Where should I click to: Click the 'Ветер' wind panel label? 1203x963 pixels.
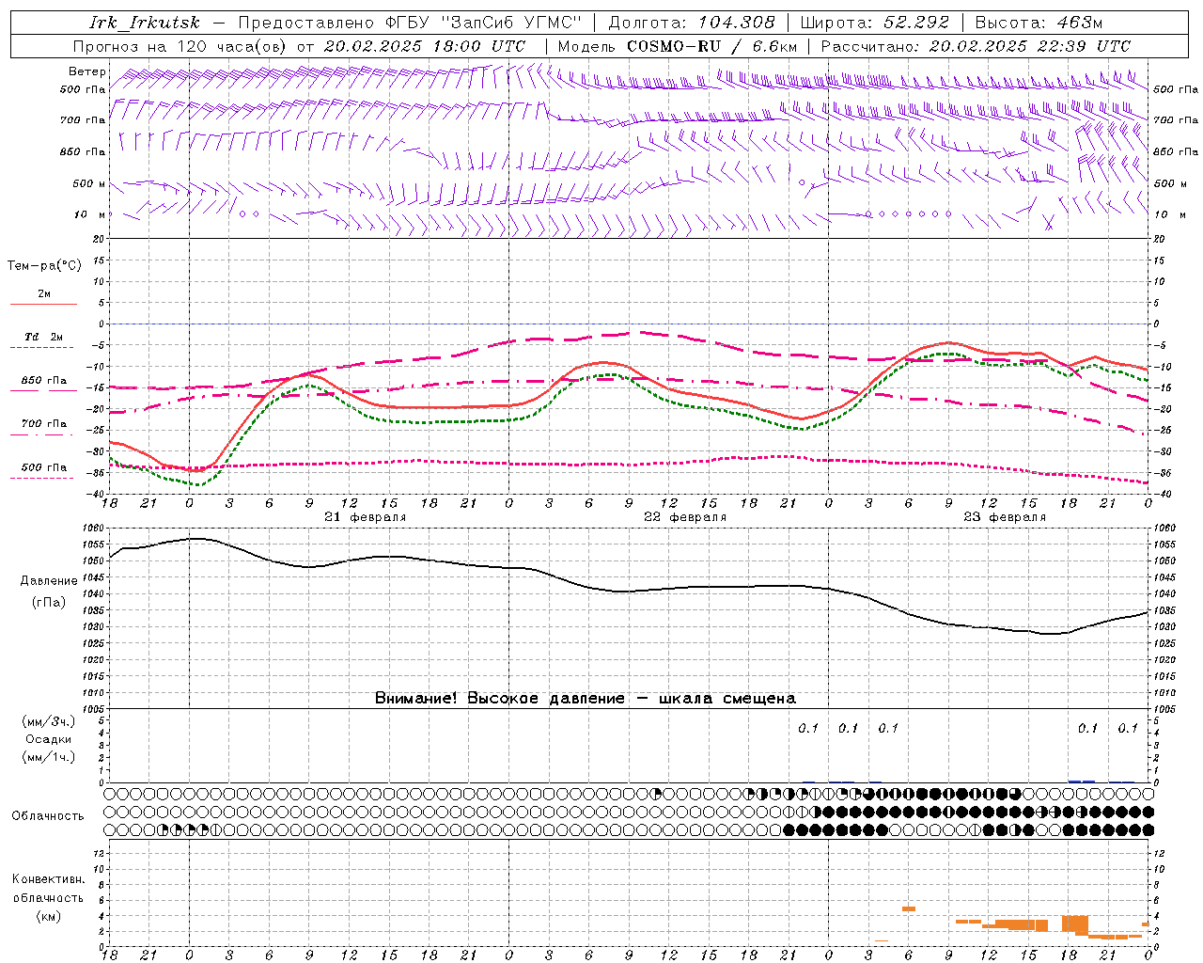(86, 71)
